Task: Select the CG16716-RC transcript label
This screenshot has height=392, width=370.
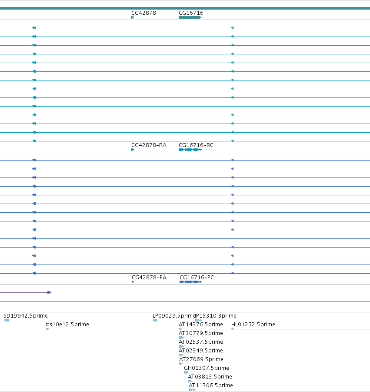Action: click(196, 145)
